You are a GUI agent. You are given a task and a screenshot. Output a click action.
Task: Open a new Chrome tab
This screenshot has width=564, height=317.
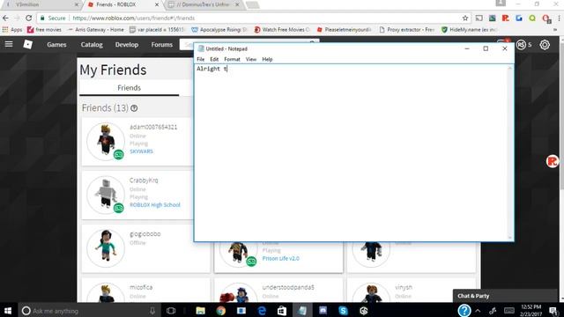(x=252, y=4)
